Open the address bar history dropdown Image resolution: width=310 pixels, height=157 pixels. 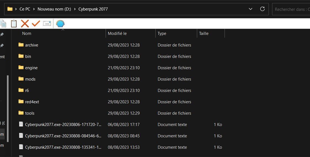pos(251,9)
